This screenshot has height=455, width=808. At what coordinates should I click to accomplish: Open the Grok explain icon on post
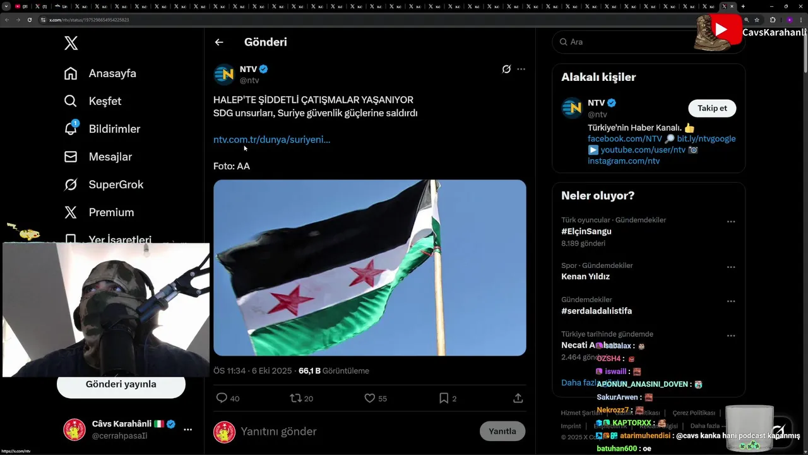pos(506,69)
